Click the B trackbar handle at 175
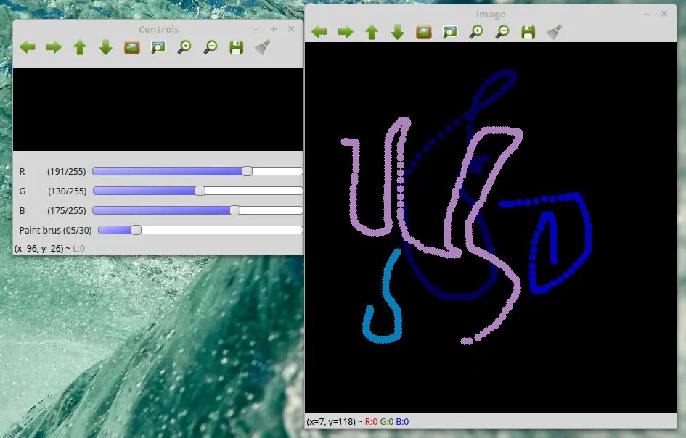This screenshot has height=438, width=686. click(235, 210)
